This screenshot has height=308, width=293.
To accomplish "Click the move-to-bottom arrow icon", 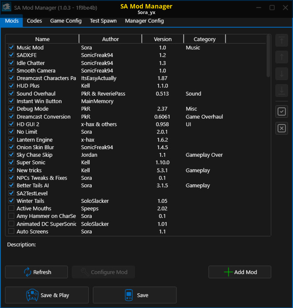I will (x=282, y=91).
